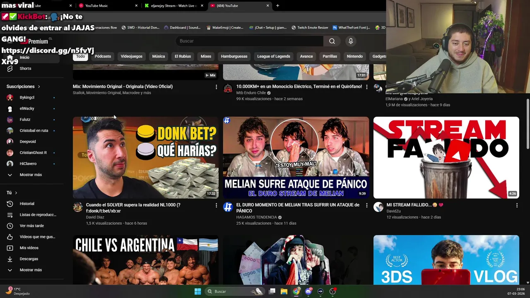
Task: Switch to YouTube Music browser tab
Action: (x=108, y=6)
